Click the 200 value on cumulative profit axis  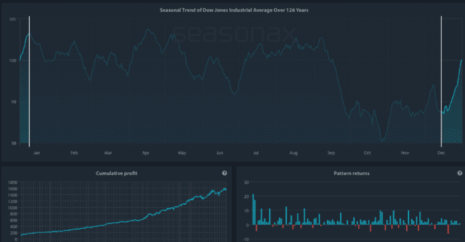[x=14, y=233]
